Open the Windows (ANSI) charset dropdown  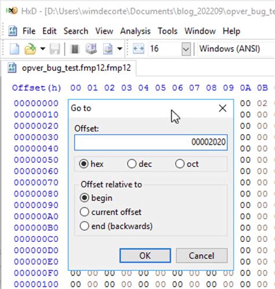click(x=236, y=49)
